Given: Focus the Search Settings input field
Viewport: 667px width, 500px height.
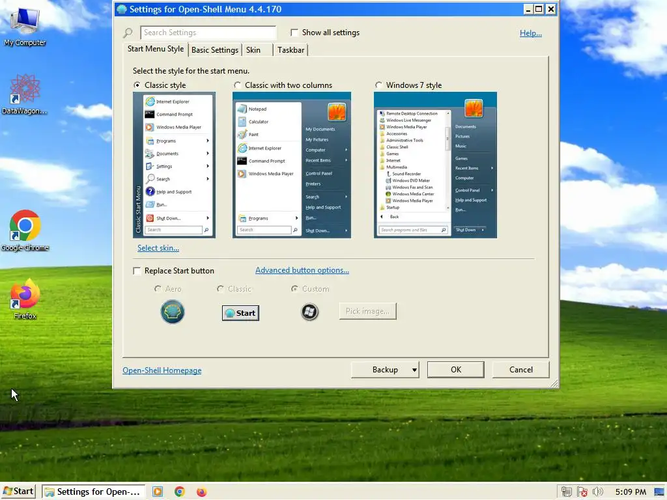Looking at the screenshot, I should click(x=208, y=33).
